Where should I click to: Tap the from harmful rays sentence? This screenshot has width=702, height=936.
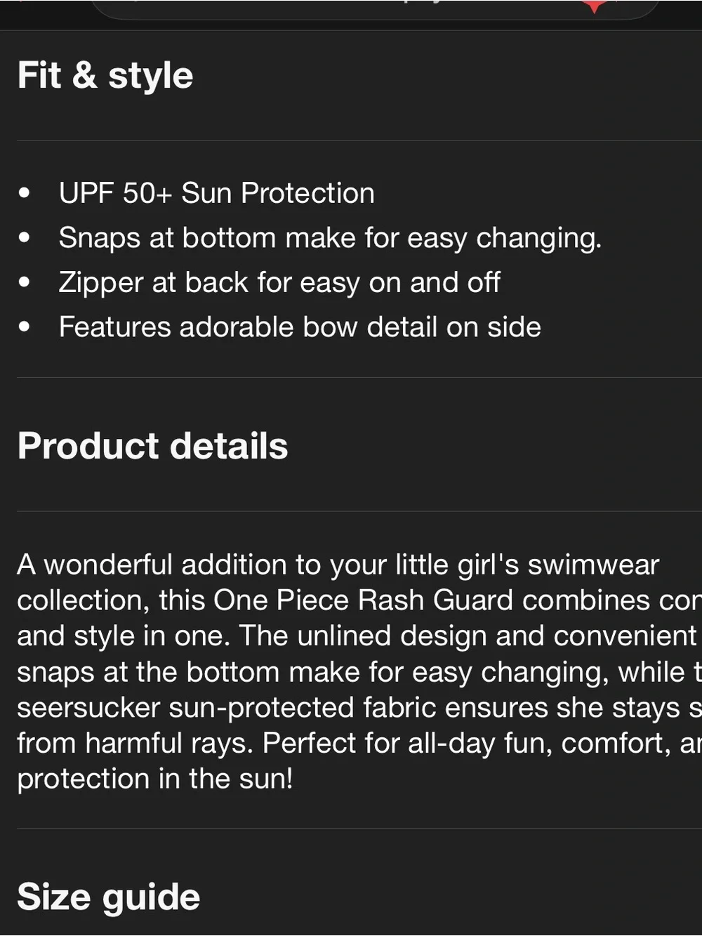pos(135,743)
